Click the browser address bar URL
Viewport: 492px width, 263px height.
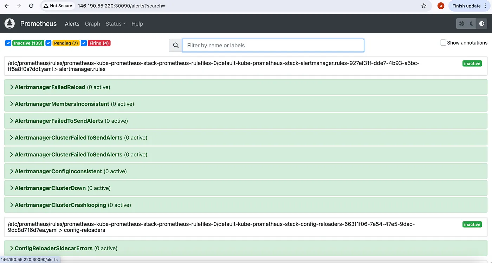click(121, 6)
